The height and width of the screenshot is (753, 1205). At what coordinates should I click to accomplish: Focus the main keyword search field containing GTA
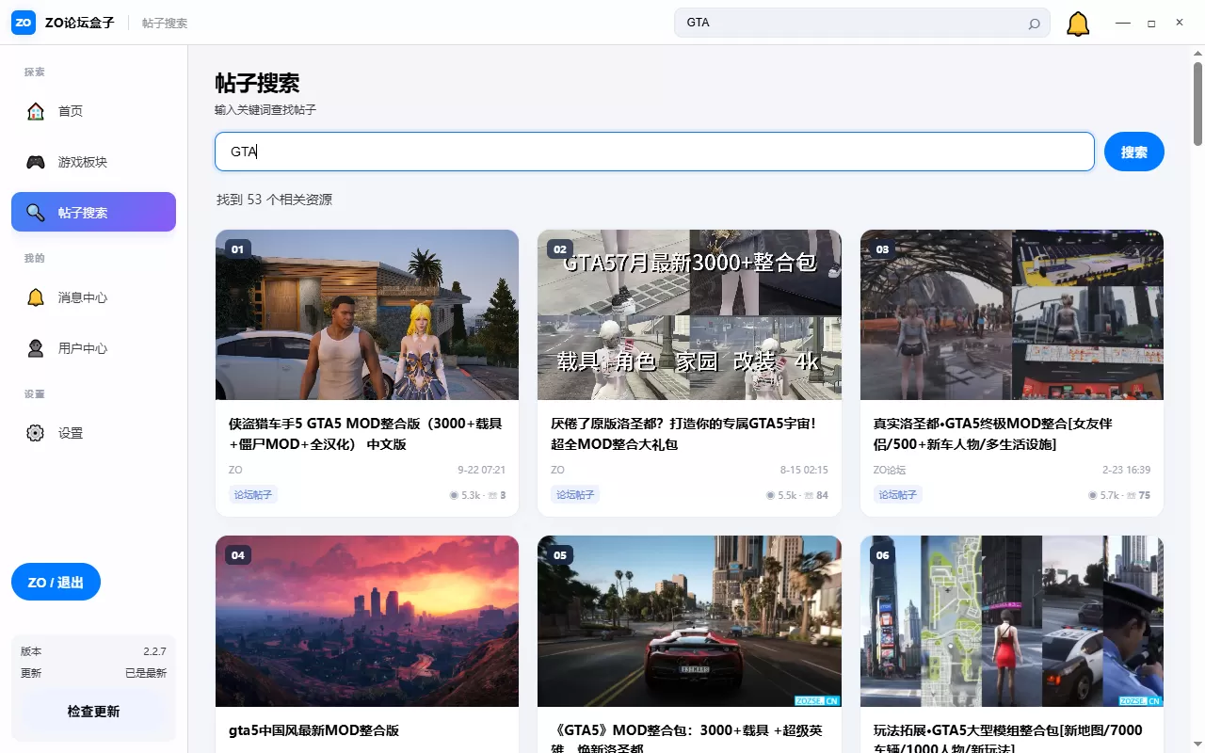click(654, 152)
